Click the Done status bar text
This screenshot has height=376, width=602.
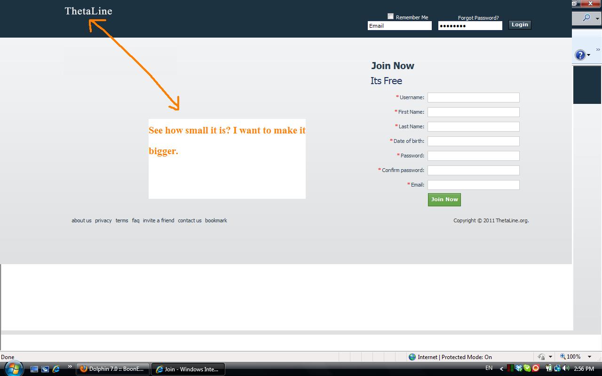(x=8, y=357)
